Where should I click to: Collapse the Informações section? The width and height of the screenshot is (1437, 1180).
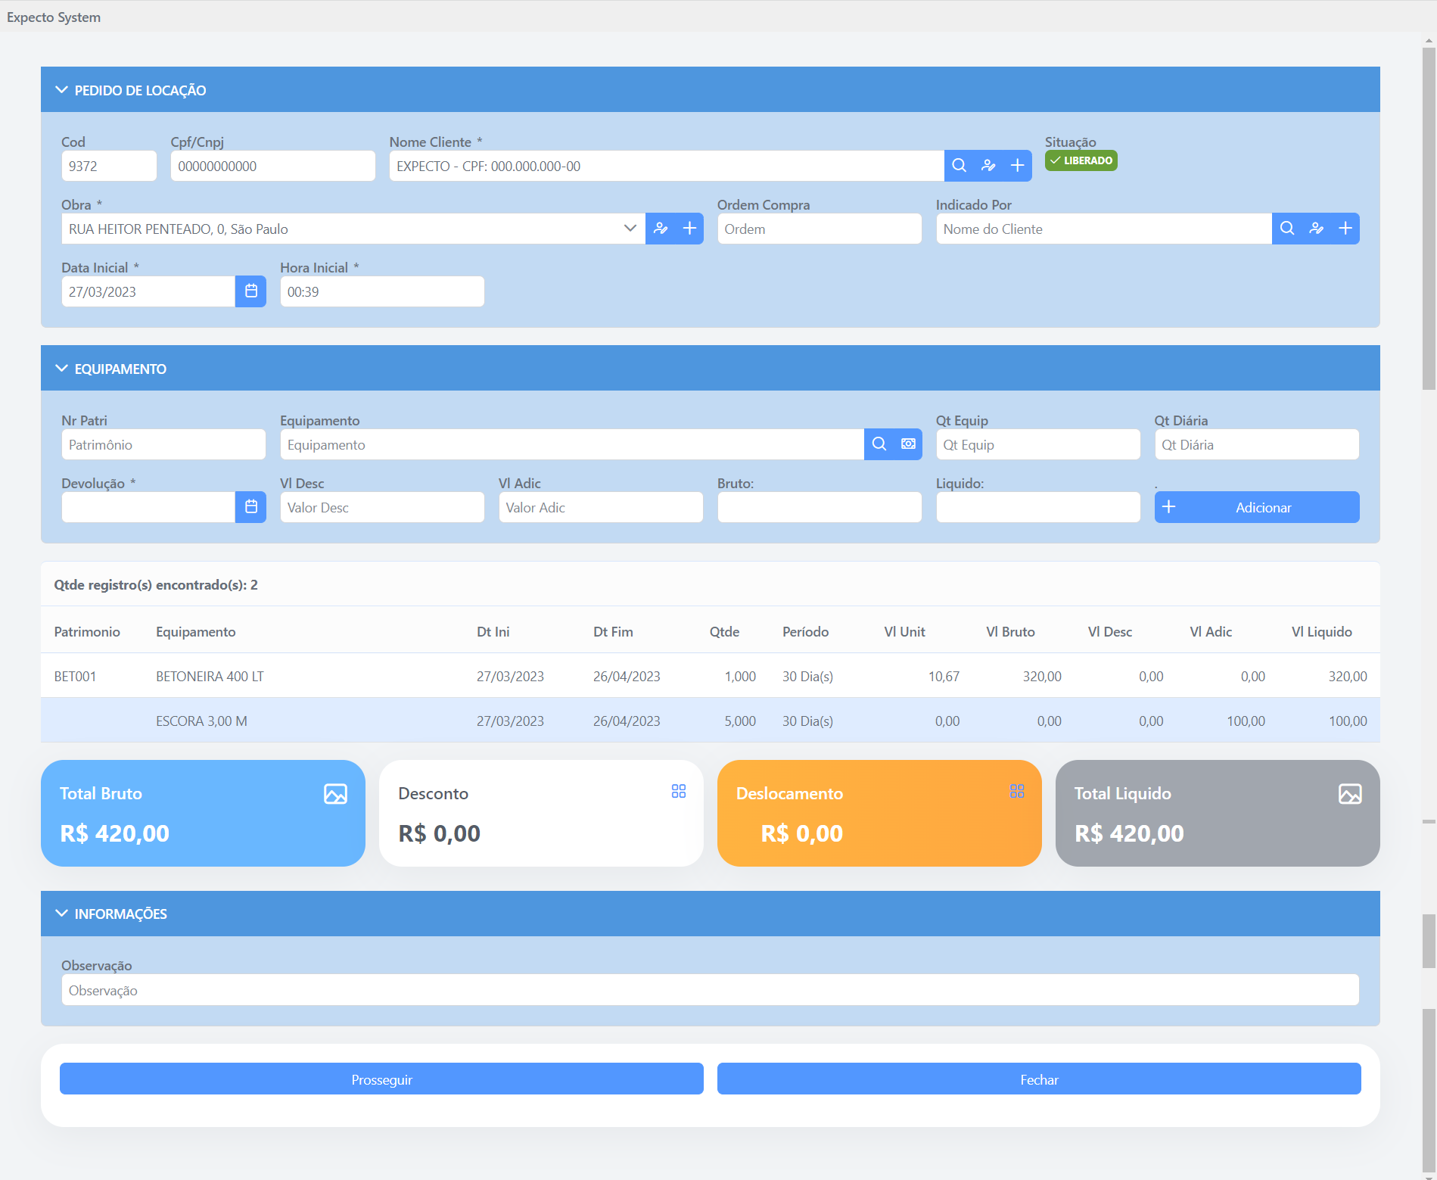pyautogui.click(x=62, y=914)
